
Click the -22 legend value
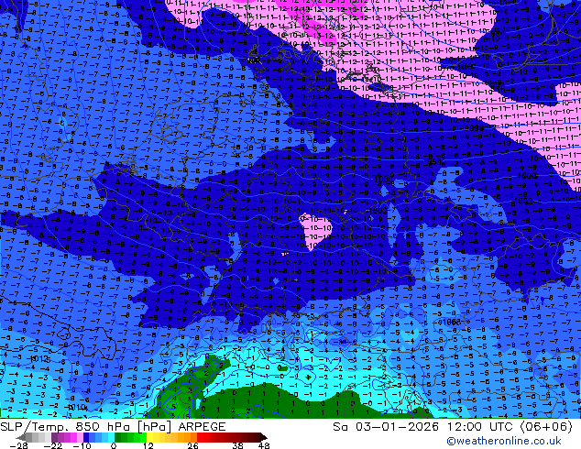click(52, 445)
